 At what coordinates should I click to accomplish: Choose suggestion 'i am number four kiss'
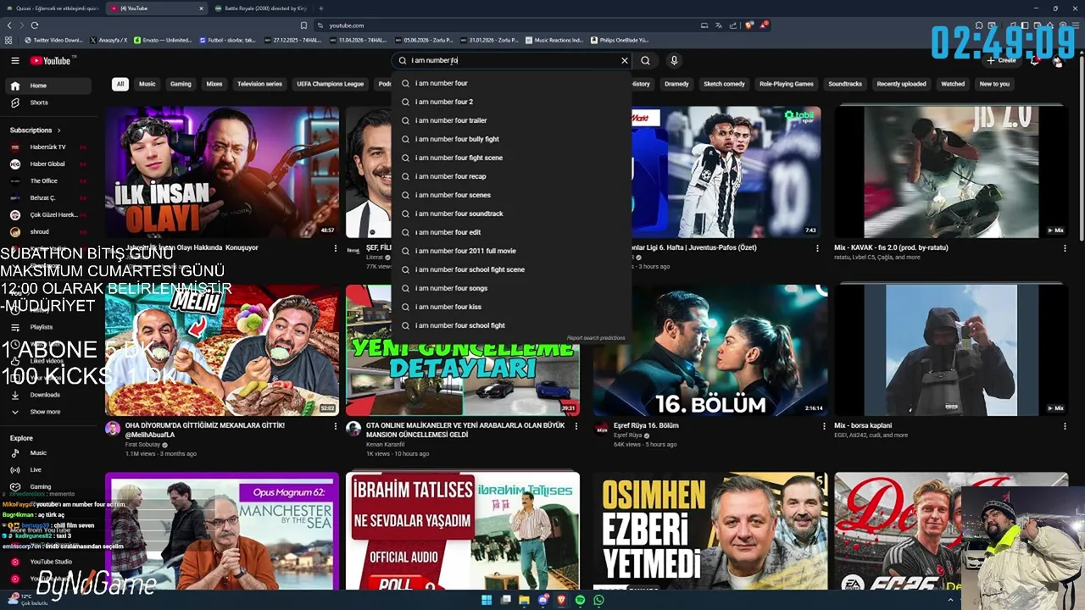click(512, 307)
